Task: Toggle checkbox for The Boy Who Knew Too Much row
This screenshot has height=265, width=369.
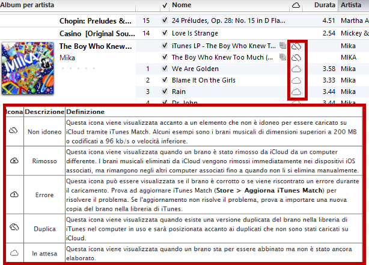Action: (x=165, y=57)
